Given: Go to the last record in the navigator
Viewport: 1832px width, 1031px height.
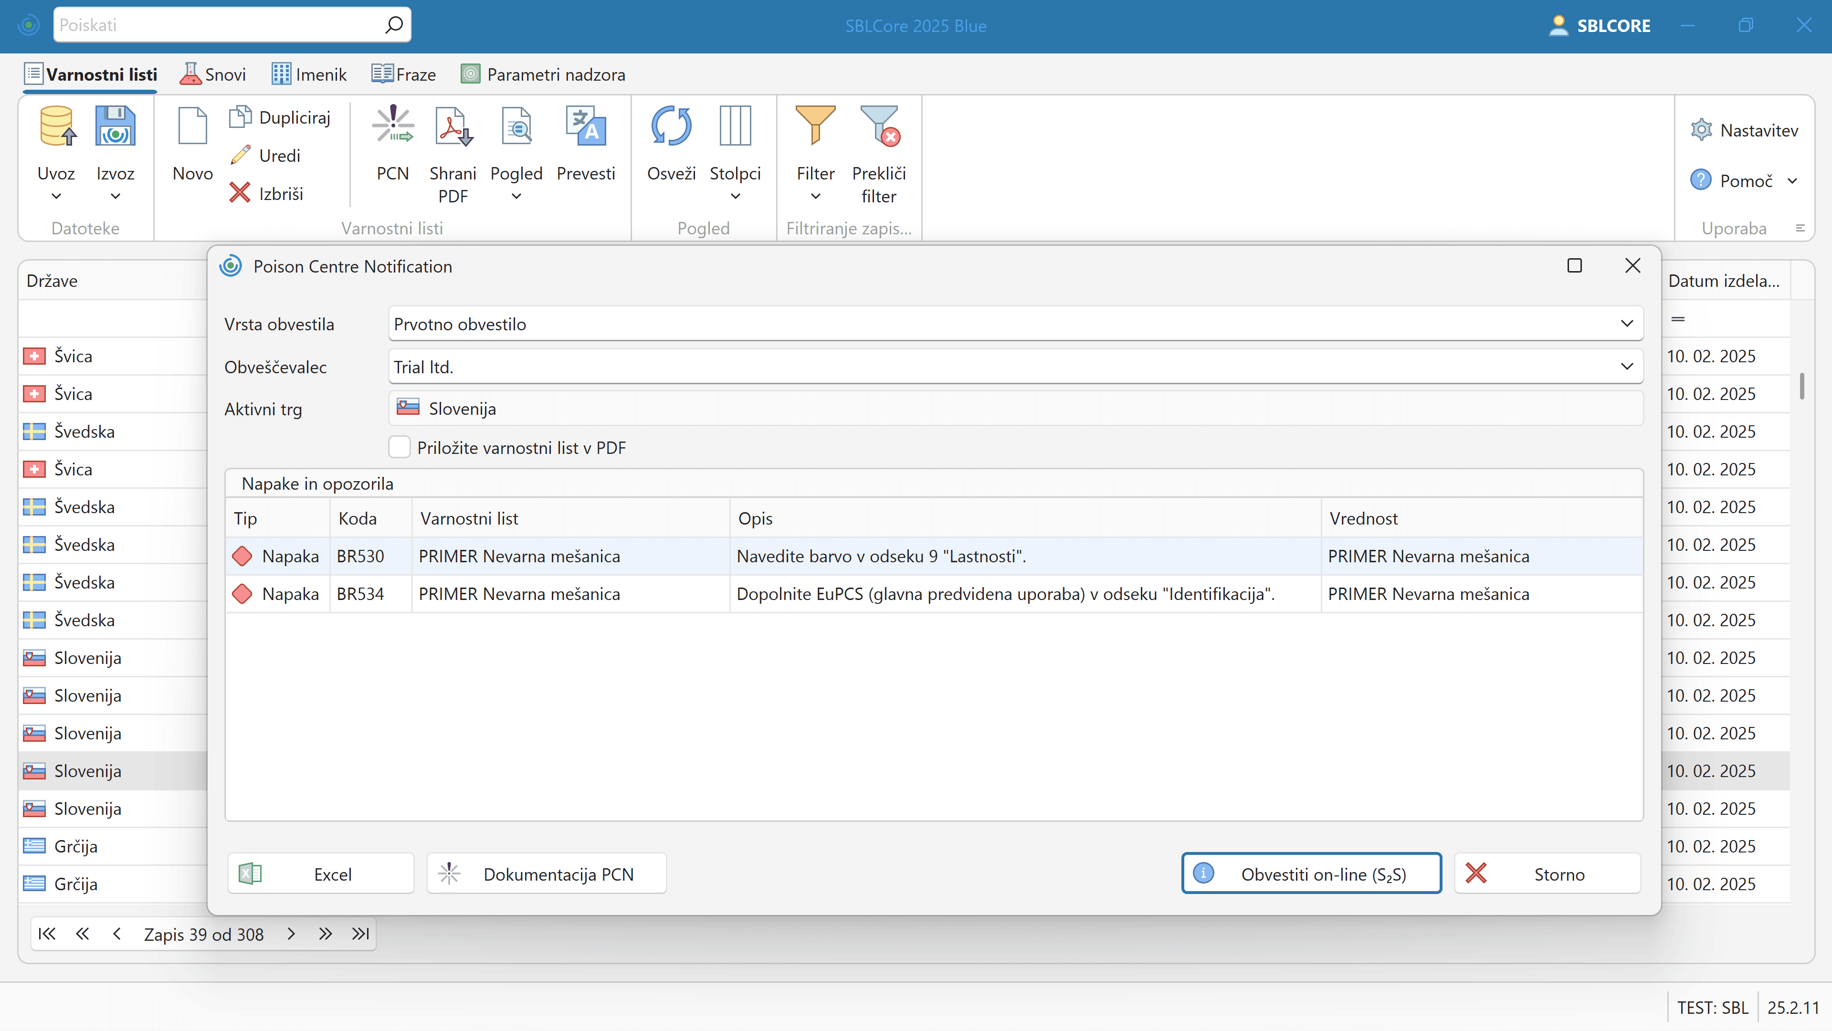Looking at the screenshot, I should (x=360, y=934).
